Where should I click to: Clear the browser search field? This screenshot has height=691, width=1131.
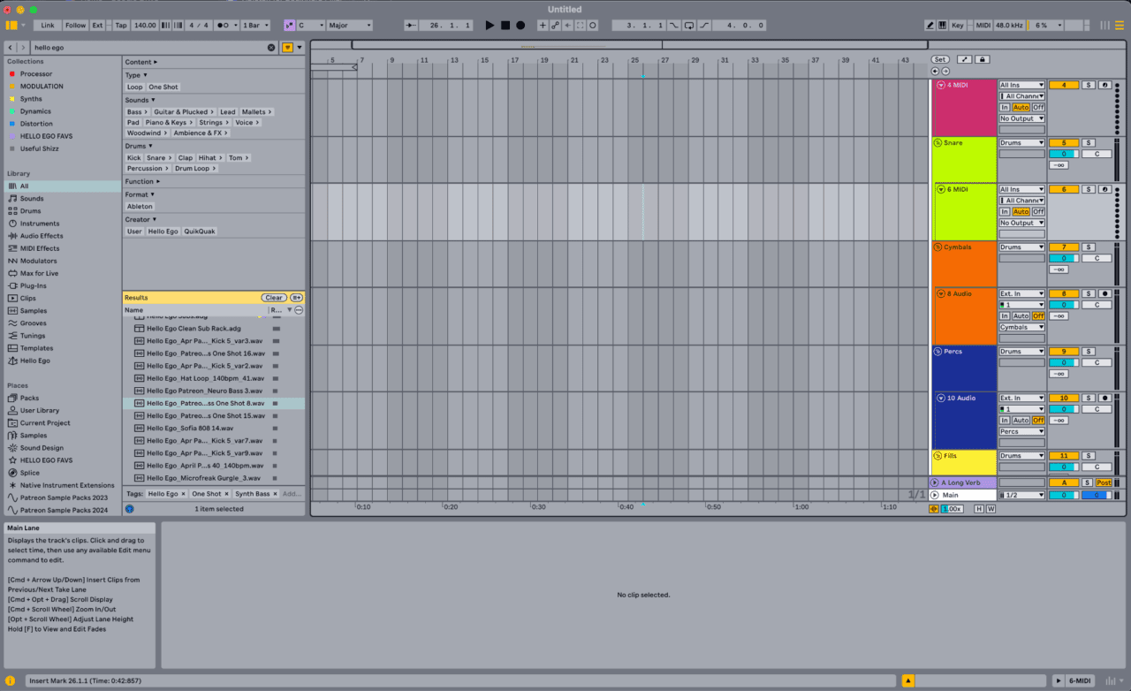pyautogui.click(x=271, y=47)
